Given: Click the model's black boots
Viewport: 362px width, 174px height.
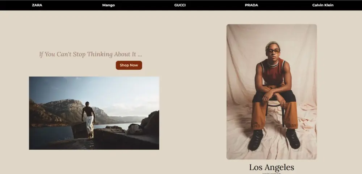Looking at the screenshot, I should pos(274,139).
